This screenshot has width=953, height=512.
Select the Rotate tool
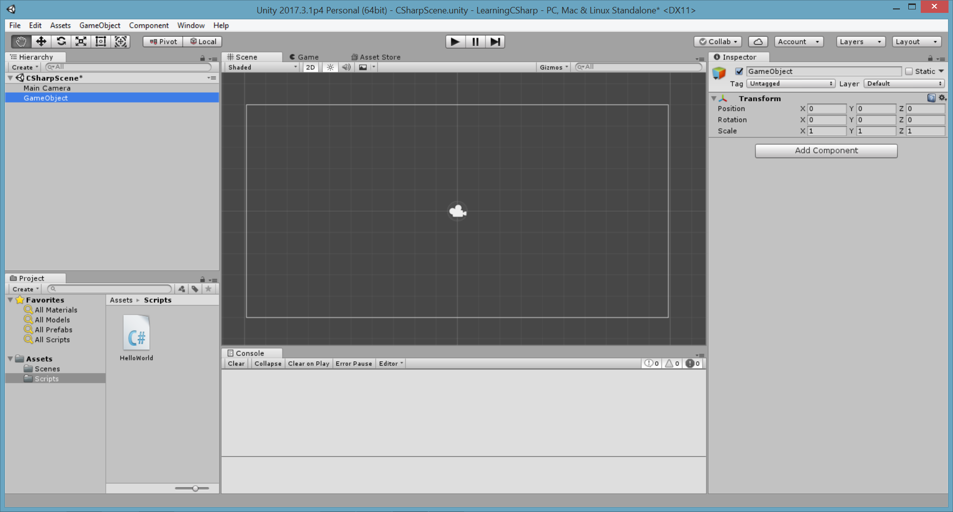(61, 42)
